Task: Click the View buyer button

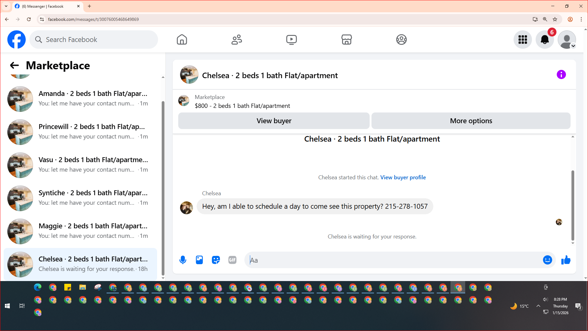Action: point(274,121)
